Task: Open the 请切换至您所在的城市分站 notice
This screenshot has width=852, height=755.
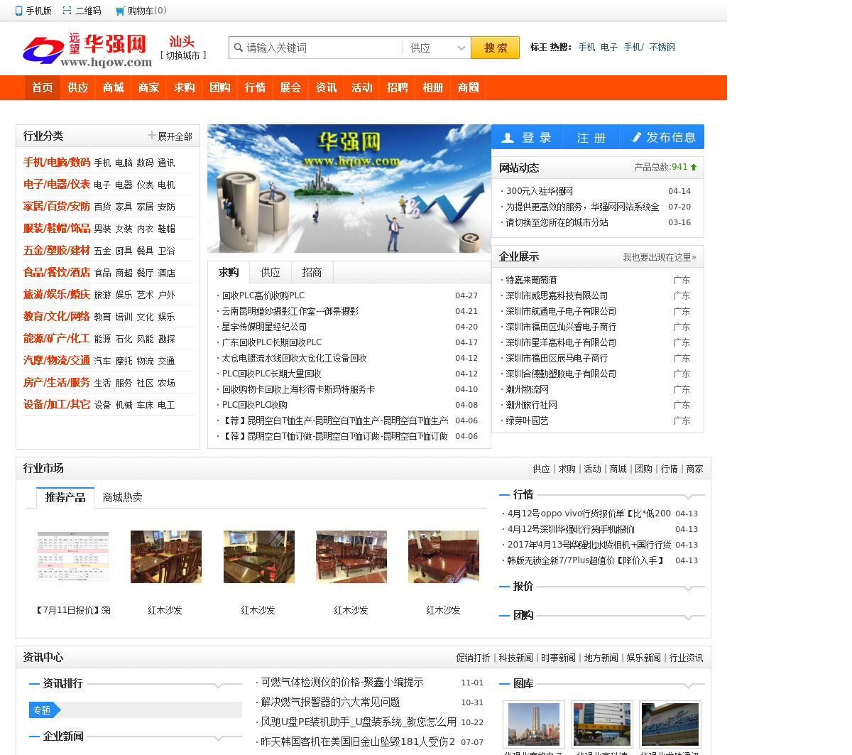Action: tap(557, 222)
